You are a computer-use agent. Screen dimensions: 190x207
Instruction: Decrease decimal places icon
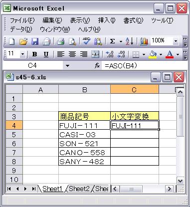click(x=121, y=54)
